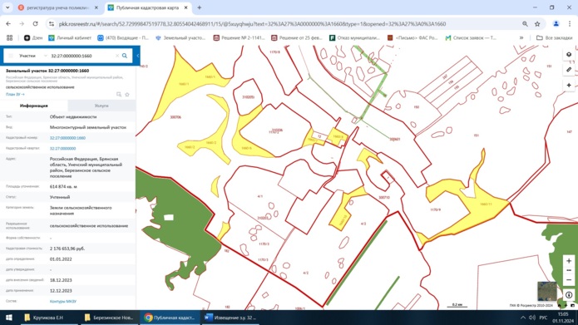Add parcel to favorites star icon
Screen dimensions: 578x325
point(127,94)
